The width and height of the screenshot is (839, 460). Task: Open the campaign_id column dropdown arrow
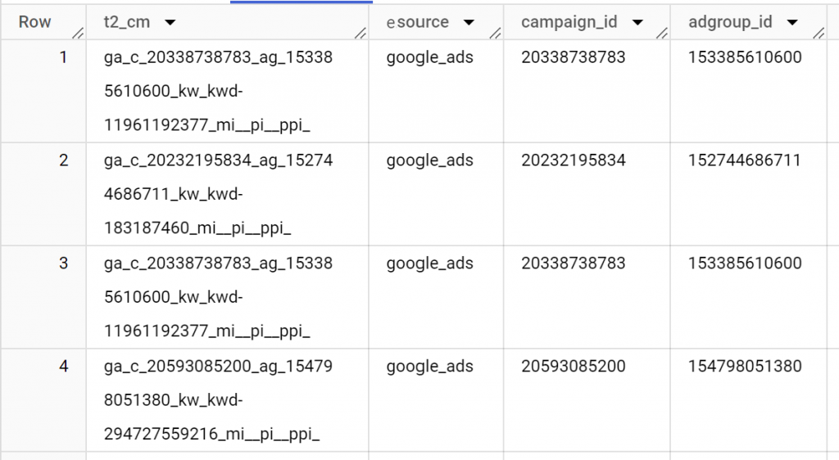637,22
